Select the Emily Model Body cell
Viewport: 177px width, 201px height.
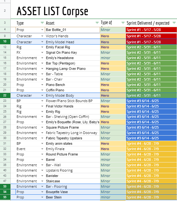[72, 95]
